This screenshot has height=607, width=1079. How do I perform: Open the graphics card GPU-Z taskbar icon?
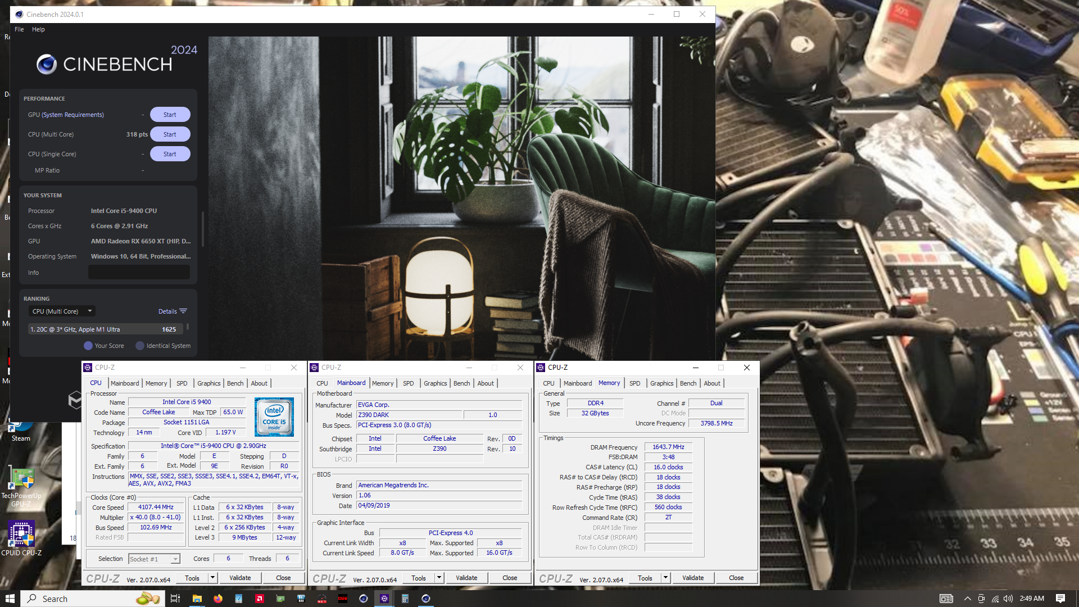pos(280,599)
